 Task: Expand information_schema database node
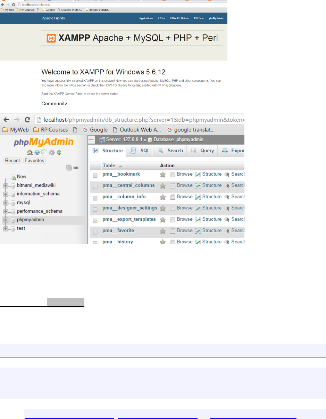[x=6, y=194]
